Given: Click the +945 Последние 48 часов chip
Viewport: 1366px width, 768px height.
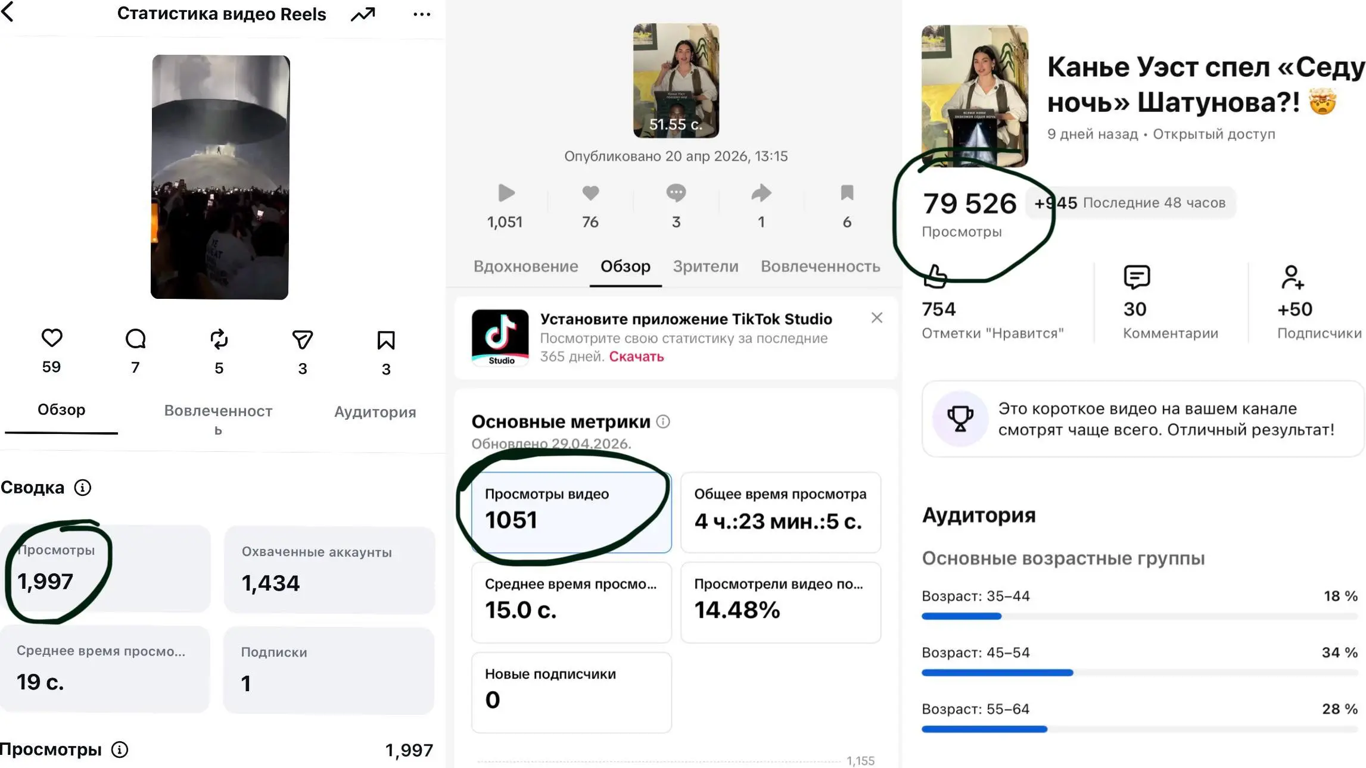Looking at the screenshot, I should pyautogui.click(x=1130, y=203).
